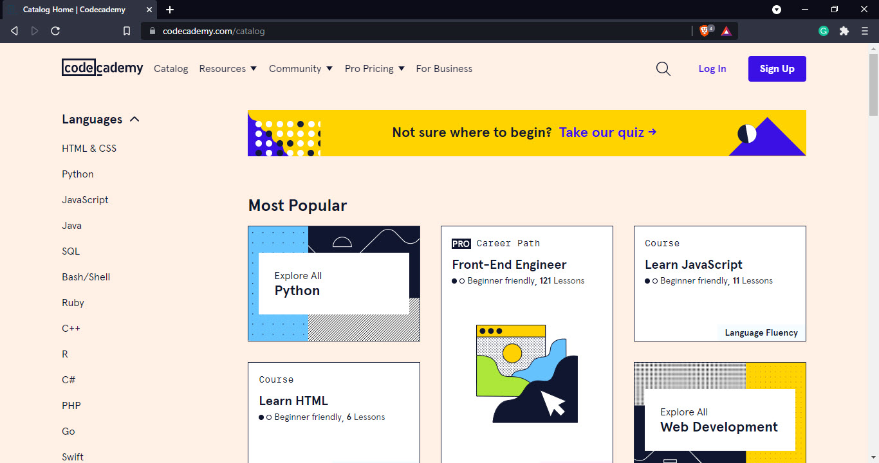Viewport: 879px width, 463px height.
Task: Collapse the Languages section chevron
Action: click(134, 120)
